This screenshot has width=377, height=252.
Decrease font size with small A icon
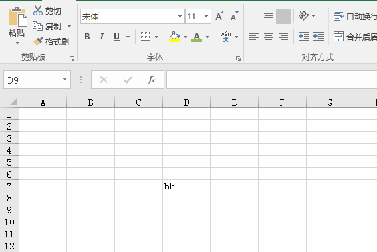(234, 16)
